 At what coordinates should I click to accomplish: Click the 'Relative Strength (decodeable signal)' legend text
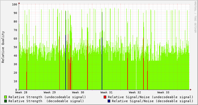(x=46, y=101)
